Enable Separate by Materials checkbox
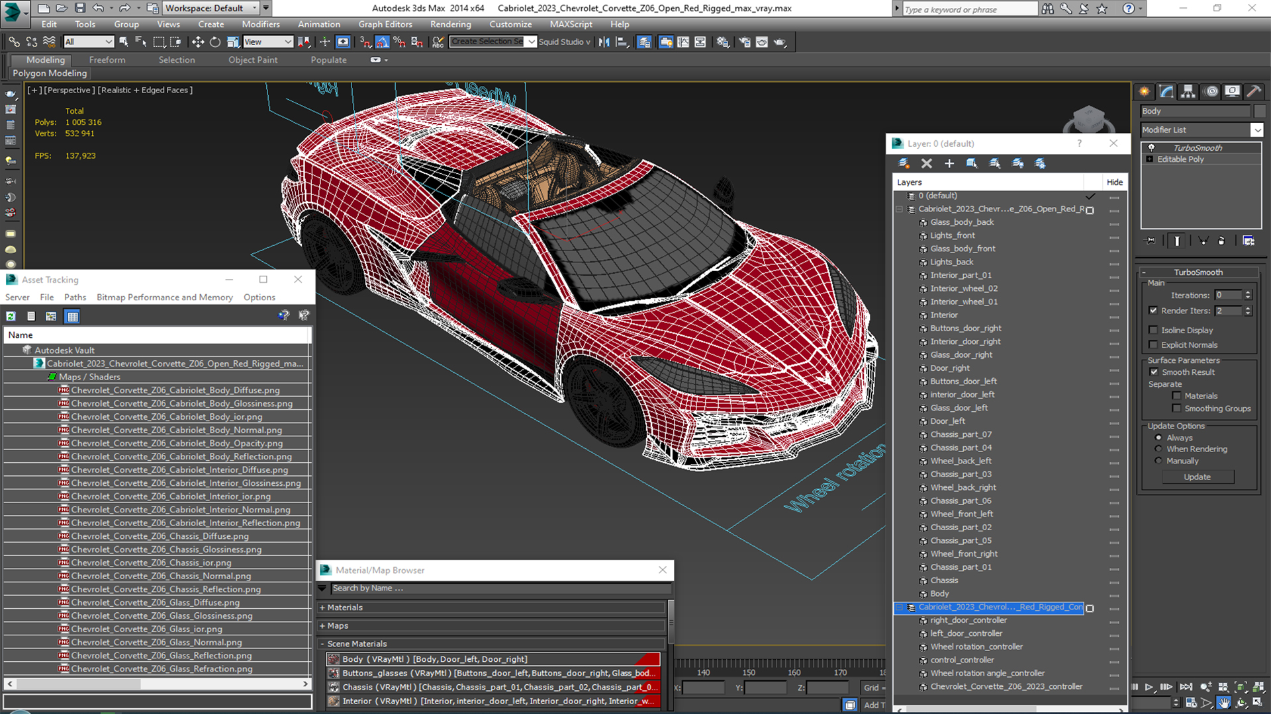Screen dimensions: 1271x714 tap(1176, 395)
